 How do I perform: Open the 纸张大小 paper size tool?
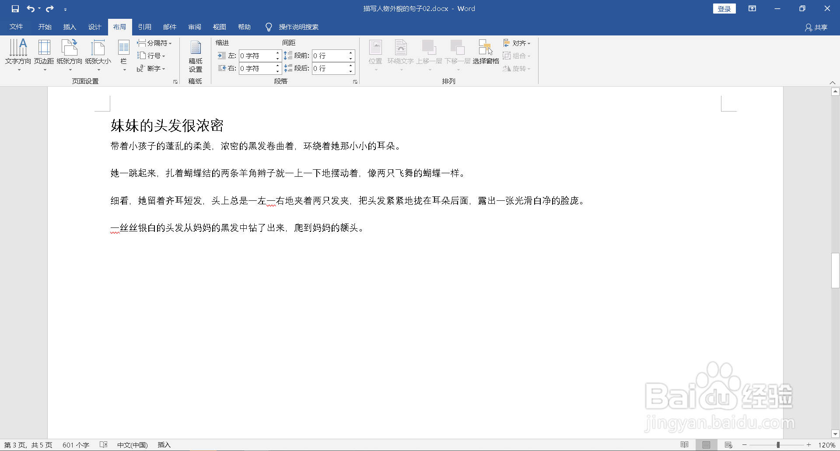pos(98,55)
